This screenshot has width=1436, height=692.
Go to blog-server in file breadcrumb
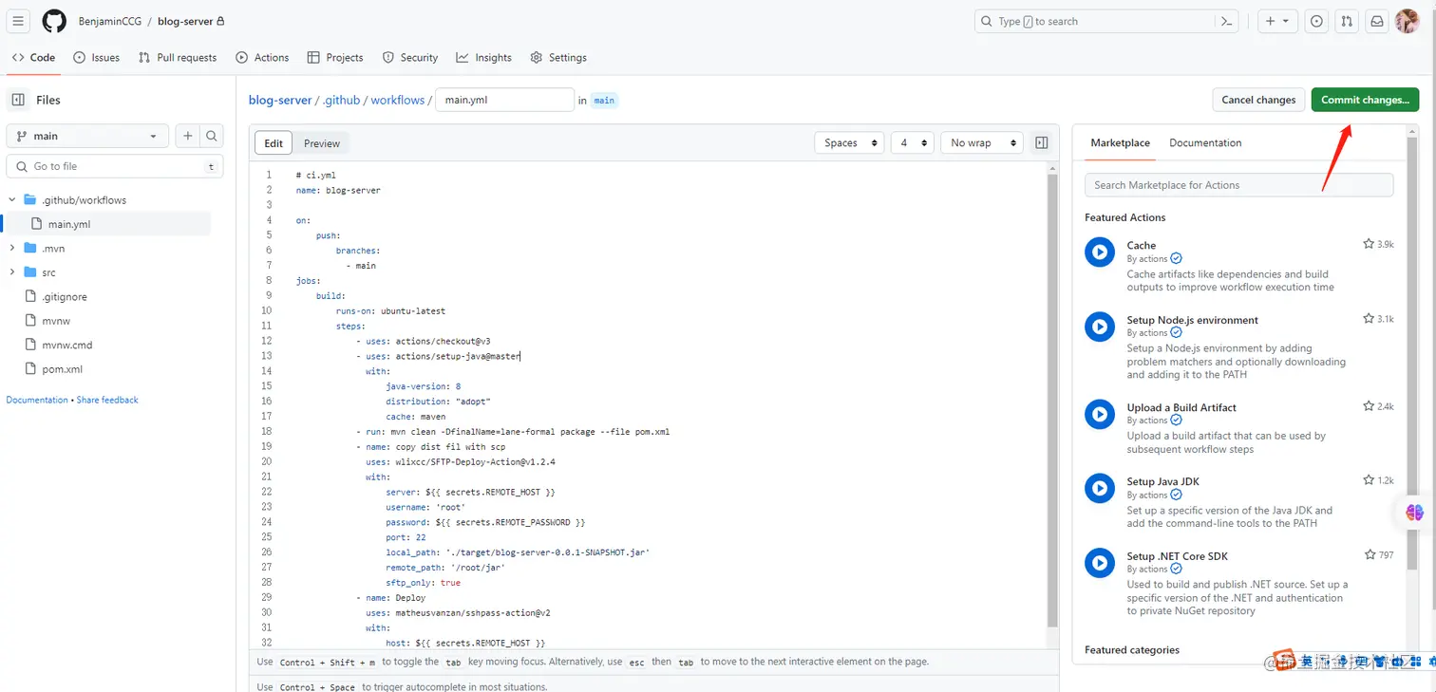(x=280, y=100)
